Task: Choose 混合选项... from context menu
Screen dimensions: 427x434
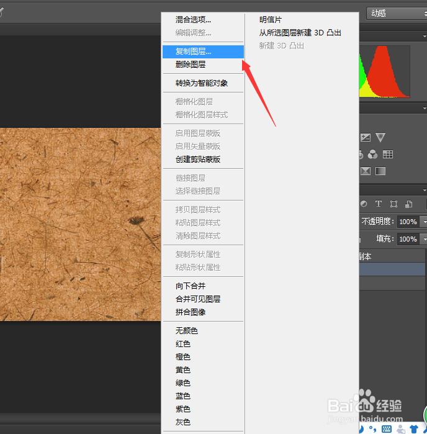Action: 203,20
